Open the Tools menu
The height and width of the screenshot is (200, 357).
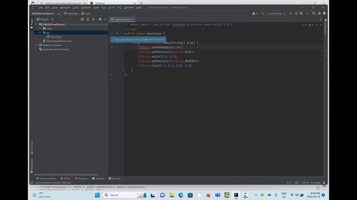pos(112,7)
